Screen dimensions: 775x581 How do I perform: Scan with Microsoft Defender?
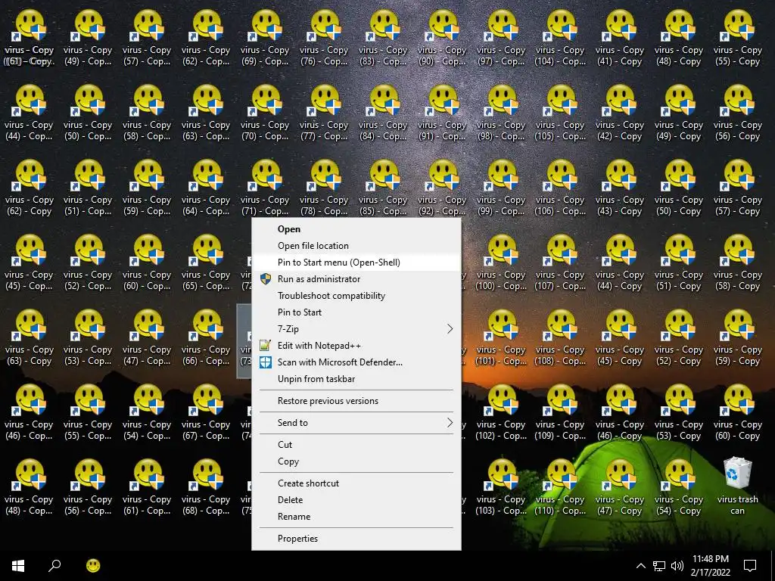tap(356, 362)
